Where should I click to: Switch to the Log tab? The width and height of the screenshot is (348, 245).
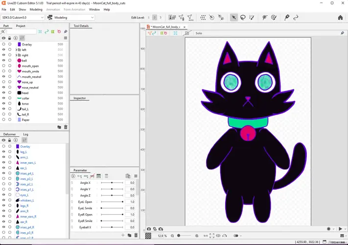(x=25, y=134)
